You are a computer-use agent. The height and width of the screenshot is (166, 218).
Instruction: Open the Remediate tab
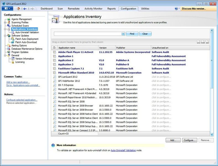point(74,9)
